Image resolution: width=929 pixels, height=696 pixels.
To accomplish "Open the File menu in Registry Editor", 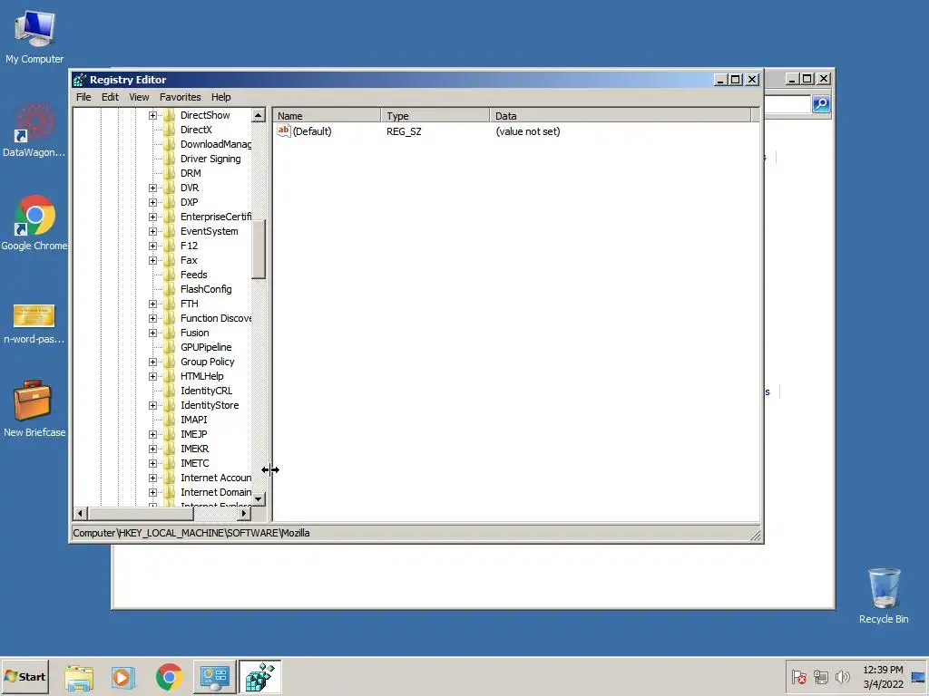I will 83,97.
